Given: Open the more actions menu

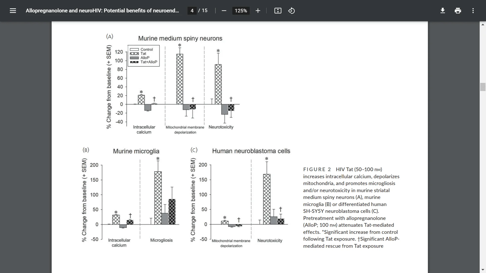Looking at the screenshot, I should (473, 11).
